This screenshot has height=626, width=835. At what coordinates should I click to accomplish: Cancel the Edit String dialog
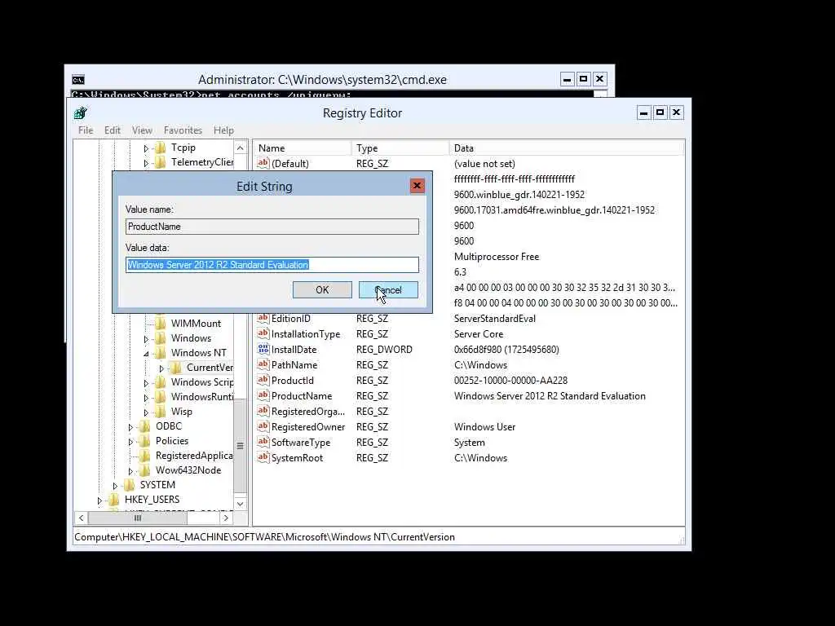[x=388, y=289]
